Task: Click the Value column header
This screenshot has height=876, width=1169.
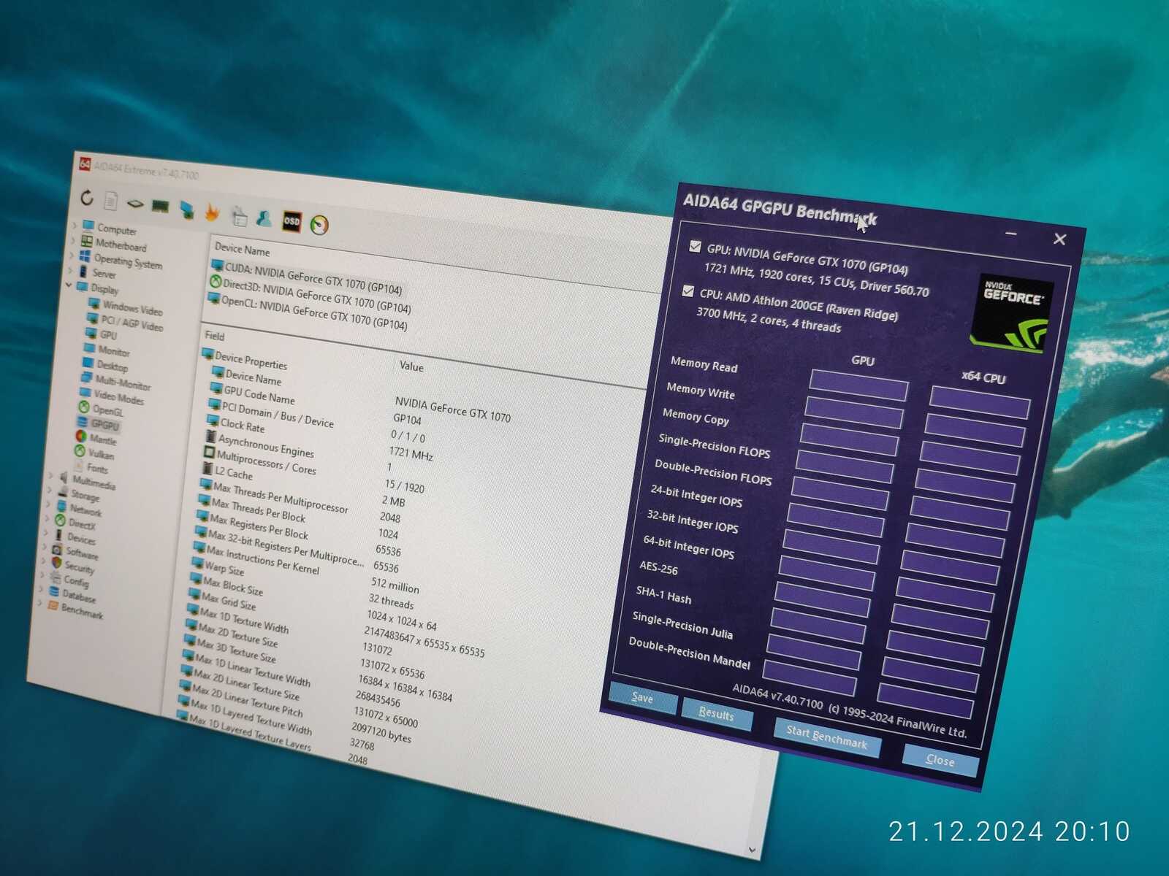Action: pyautogui.click(x=411, y=366)
